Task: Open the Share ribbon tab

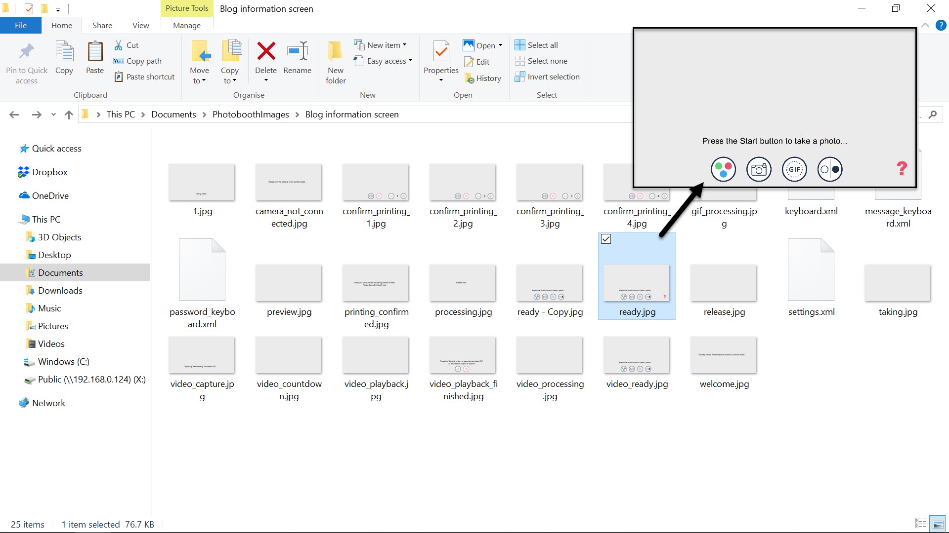Action: click(102, 25)
